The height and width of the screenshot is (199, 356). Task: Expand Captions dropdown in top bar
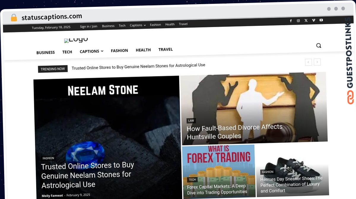coord(138,25)
